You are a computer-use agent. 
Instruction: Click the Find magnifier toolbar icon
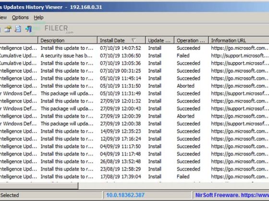click(x=18, y=29)
